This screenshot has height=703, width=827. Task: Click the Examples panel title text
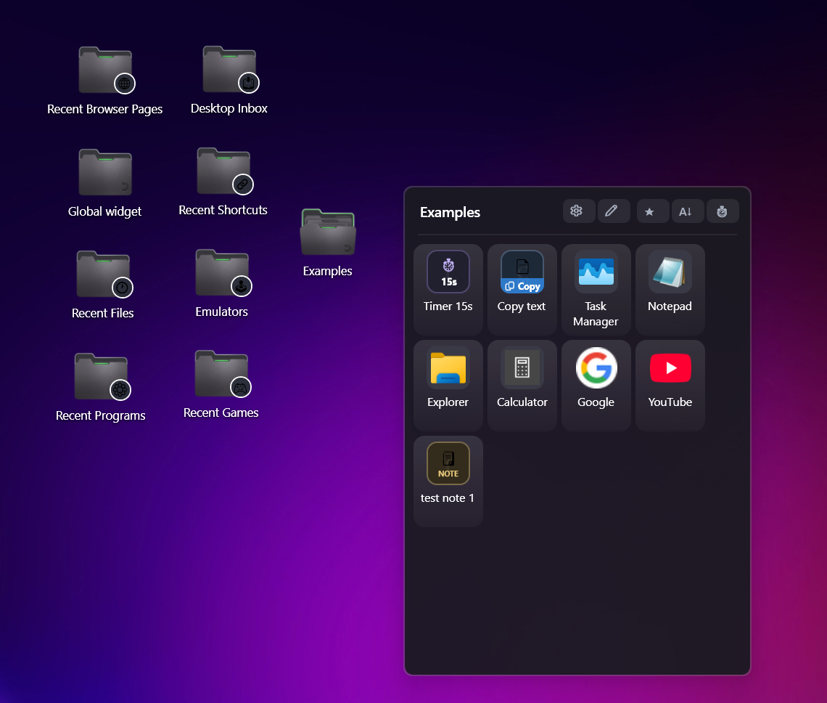click(450, 212)
